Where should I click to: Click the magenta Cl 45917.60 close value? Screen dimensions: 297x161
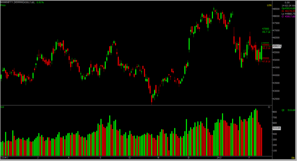coord(289,17)
